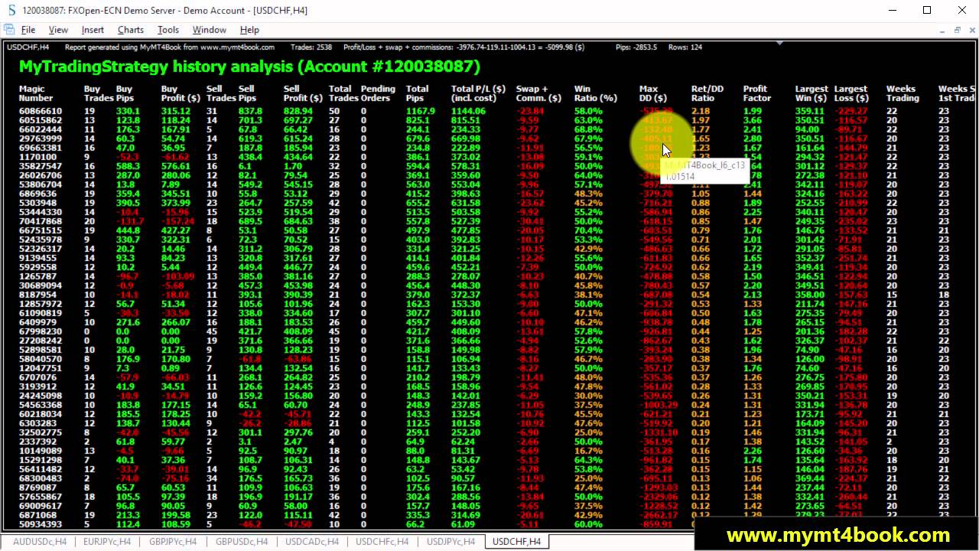Viewport: 979px width, 551px height.
Task: Click the 'Pending Orders' column header
Action: [x=378, y=93]
